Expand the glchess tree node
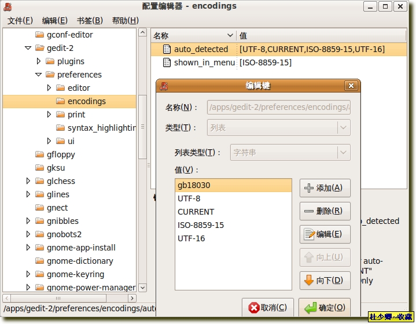Image resolution: width=416 pixels, height=324 pixels. 28,181
